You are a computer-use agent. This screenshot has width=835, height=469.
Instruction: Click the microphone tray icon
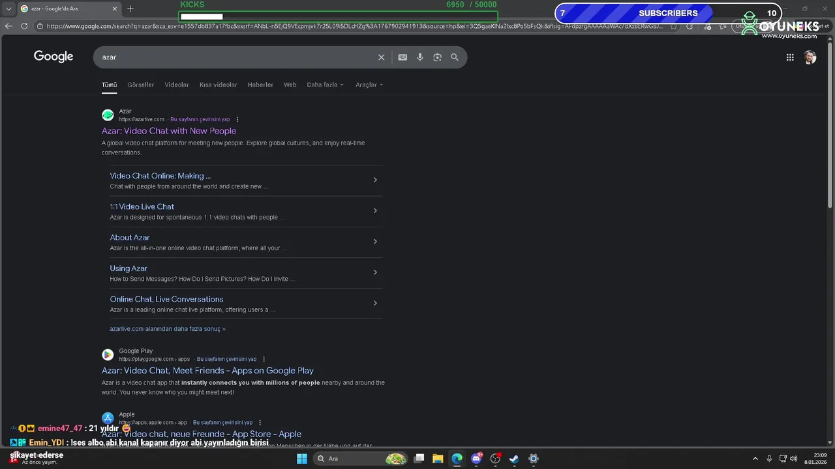769,459
